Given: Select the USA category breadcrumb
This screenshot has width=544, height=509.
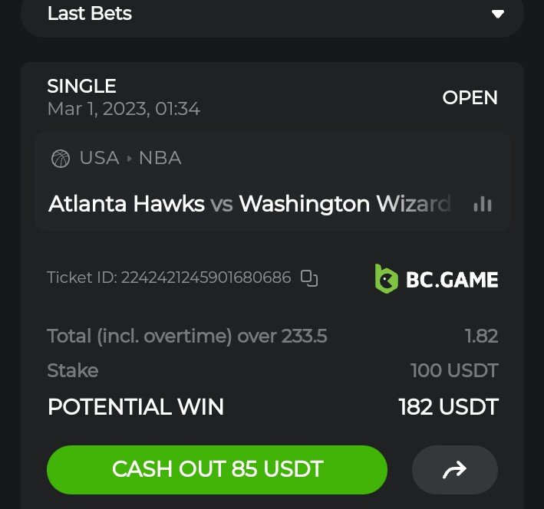Looking at the screenshot, I should point(99,158).
